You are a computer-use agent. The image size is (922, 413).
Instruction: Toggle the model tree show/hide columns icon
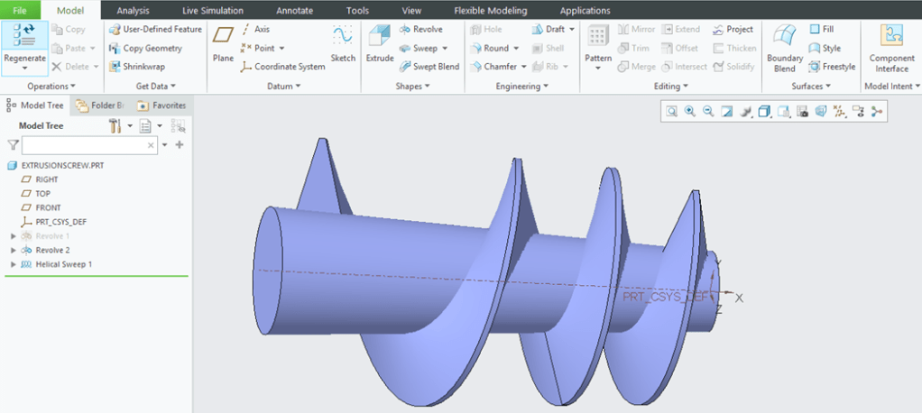[x=178, y=126]
